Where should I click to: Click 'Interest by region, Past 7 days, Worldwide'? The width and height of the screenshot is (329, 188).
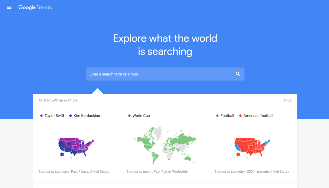[x=157, y=172]
